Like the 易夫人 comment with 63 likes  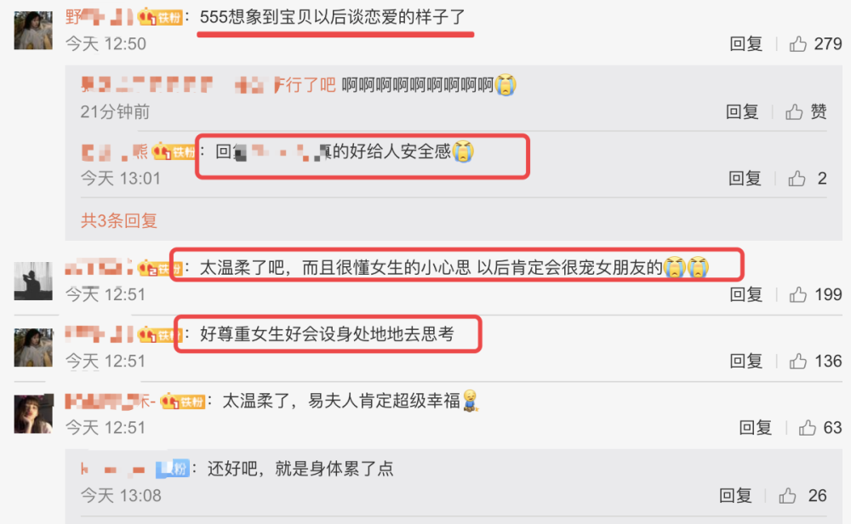[807, 427]
